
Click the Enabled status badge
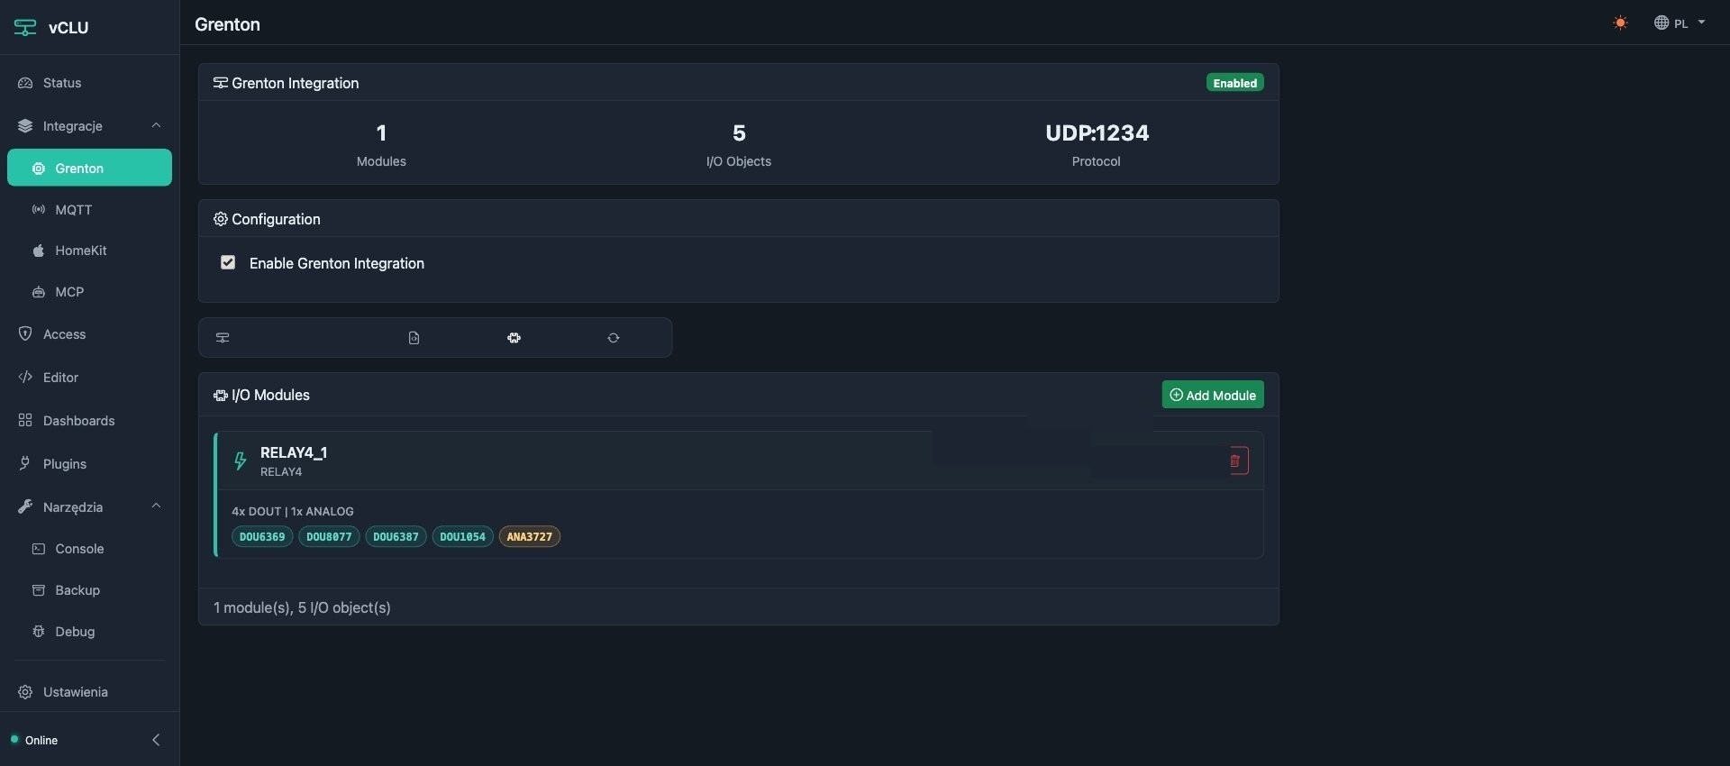click(x=1234, y=83)
